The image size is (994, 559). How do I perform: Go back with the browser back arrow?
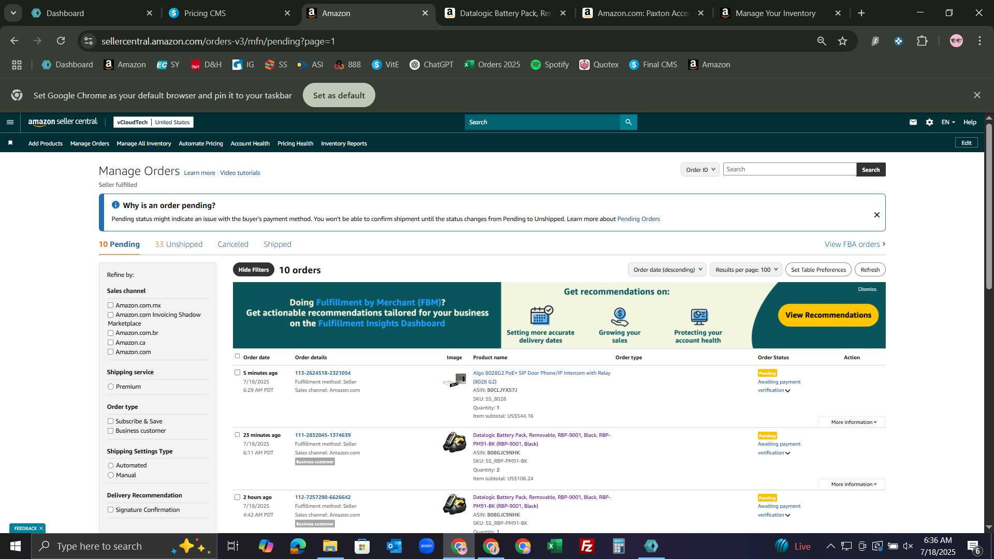click(x=14, y=41)
